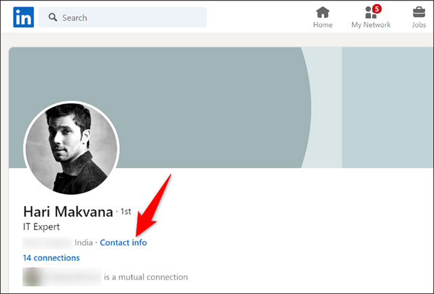Click the "is a mutual connection" text
The image size is (434, 294).
145,277
